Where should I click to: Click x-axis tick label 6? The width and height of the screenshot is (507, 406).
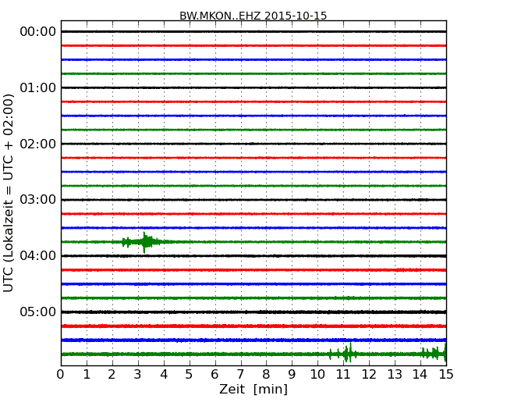click(x=214, y=375)
